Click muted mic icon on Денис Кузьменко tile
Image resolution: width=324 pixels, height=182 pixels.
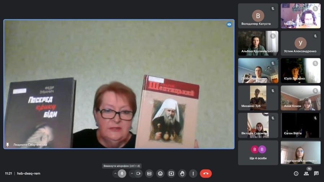coord(273,63)
